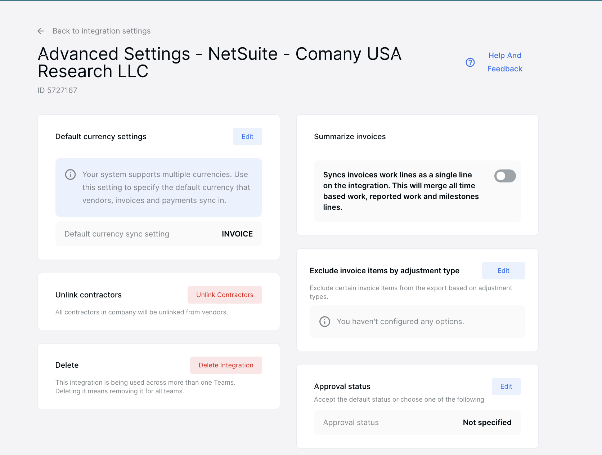Image resolution: width=602 pixels, height=455 pixels.
Task: Click the Delete Integration button
Action: click(x=226, y=365)
